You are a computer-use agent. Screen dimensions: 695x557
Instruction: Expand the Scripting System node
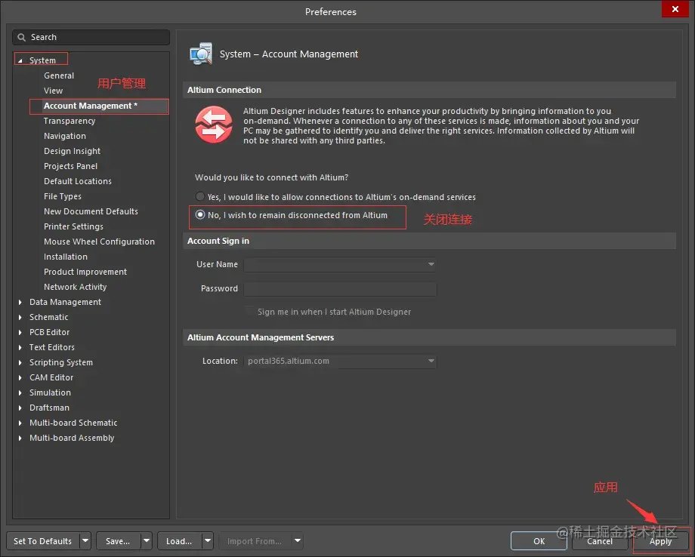[20, 362]
